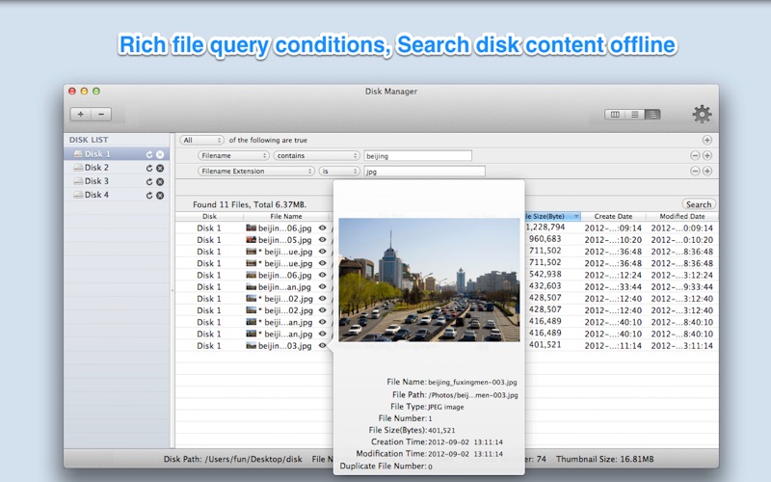Open the Filename Extension field dropdown
Screen dimensions: 771x482
click(256, 171)
